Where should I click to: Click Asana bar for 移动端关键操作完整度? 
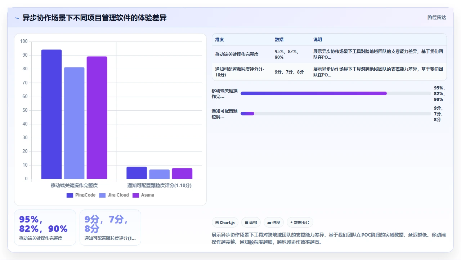pos(97,118)
